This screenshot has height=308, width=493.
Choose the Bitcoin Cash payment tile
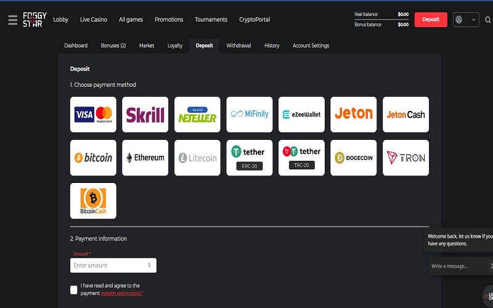tap(93, 201)
